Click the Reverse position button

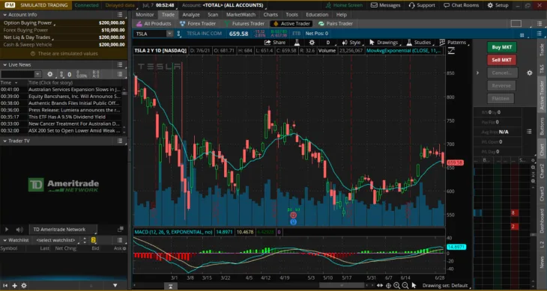click(501, 85)
